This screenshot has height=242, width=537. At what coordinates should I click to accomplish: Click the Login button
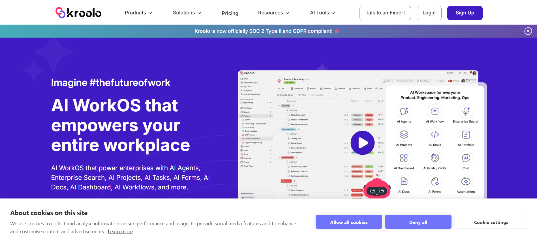tap(429, 13)
